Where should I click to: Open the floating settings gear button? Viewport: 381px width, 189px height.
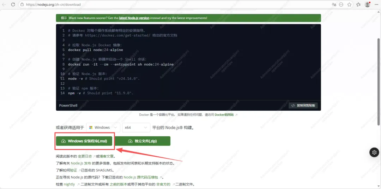[x=374, y=152]
